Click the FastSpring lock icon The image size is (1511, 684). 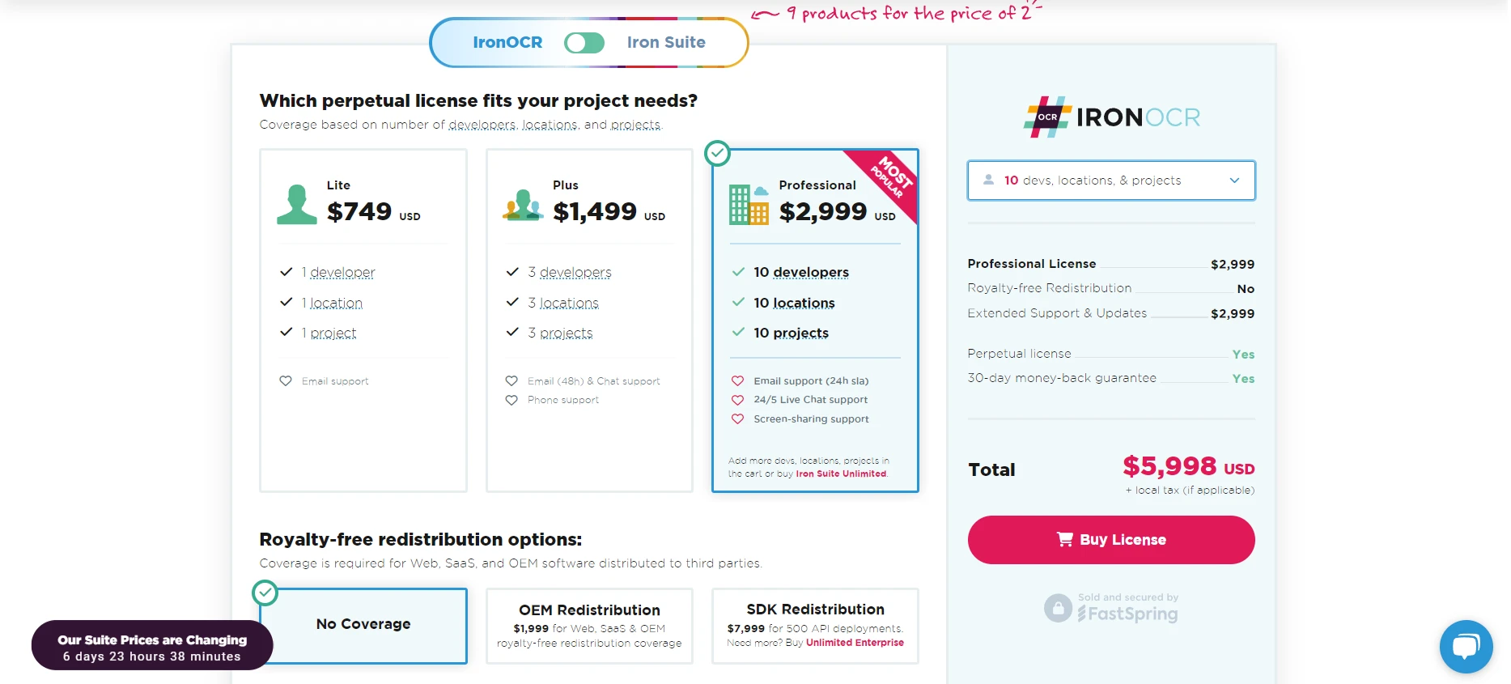(x=1058, y=608)
